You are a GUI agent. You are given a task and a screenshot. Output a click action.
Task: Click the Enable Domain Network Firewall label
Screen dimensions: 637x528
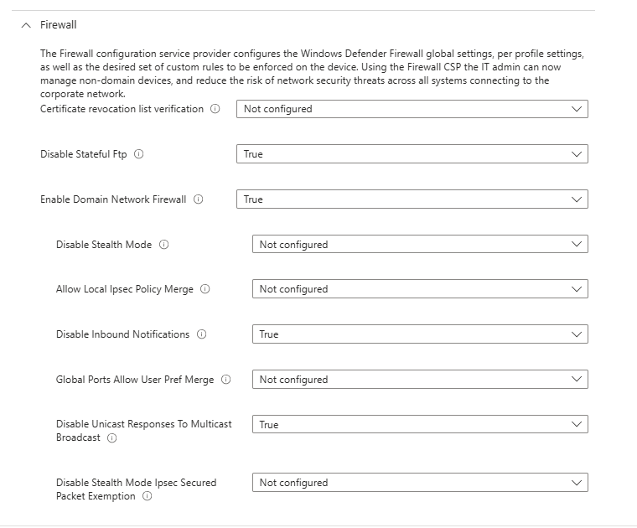[113, 199]
